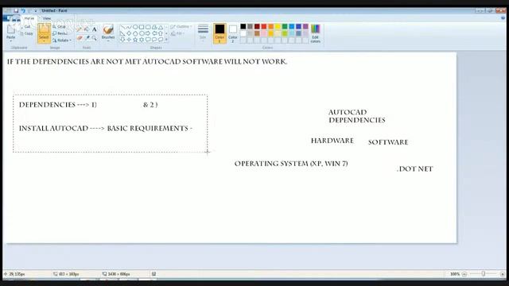Click the 'INSTALL AUTOCAD' text in the selection
This screenshot has width=509, height=286.
53,129
